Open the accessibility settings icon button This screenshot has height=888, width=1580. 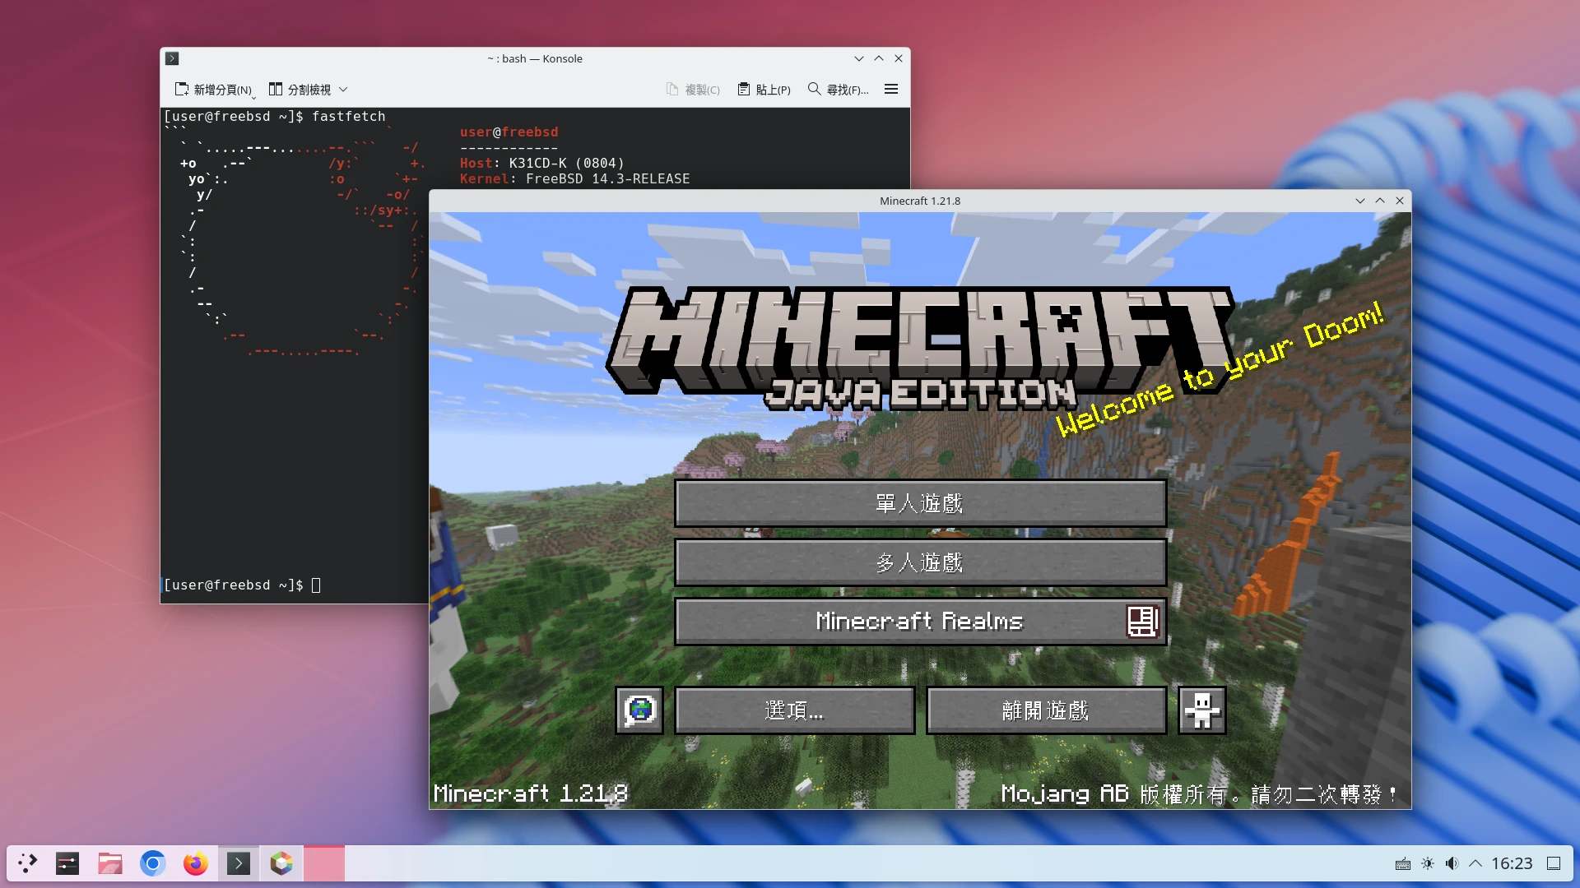(1201, 710)
